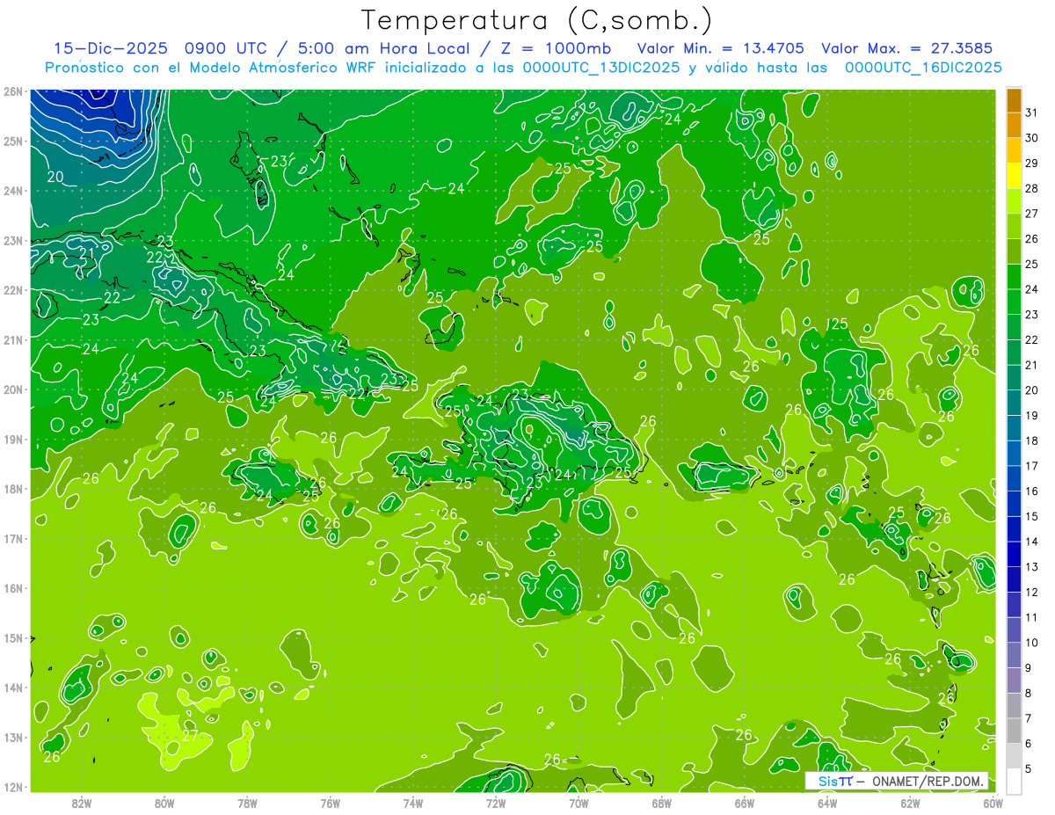Click the color scale label 9
Image resolution: width=1055 pixels, height=815 pixels.
click(x=1029, y=668)
